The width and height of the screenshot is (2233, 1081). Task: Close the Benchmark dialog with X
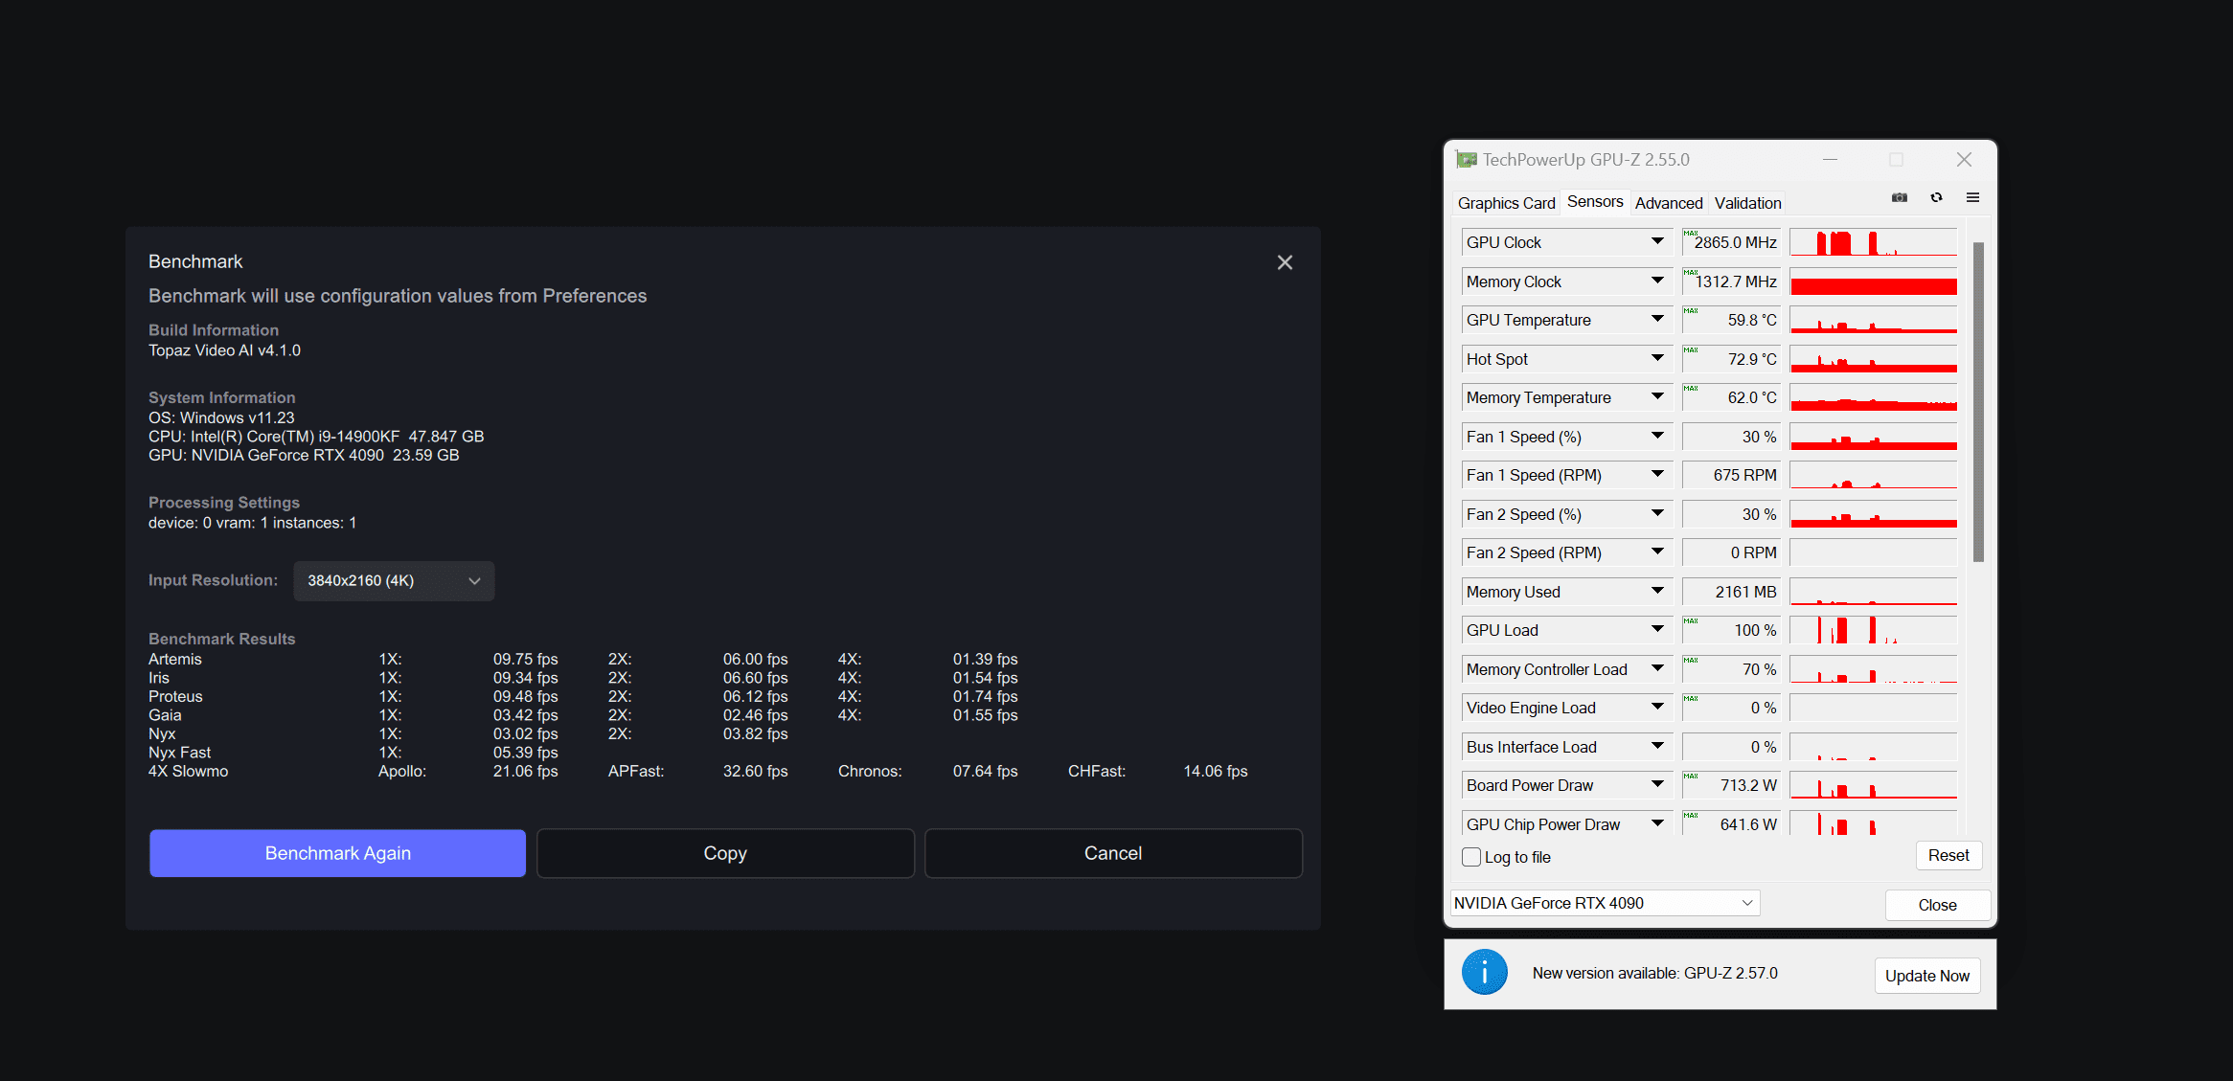1285,262
